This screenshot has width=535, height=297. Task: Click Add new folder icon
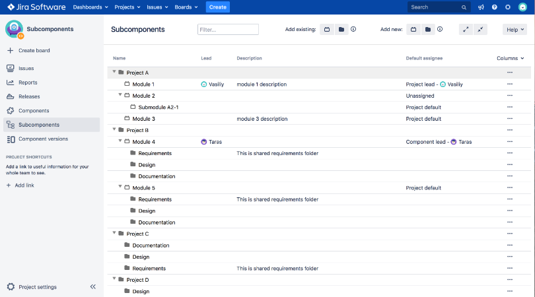pos(427,30)
